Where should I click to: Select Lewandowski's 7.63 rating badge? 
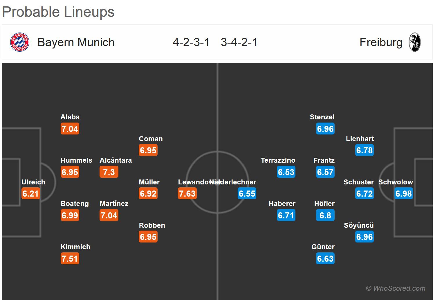tap(187, 193)
